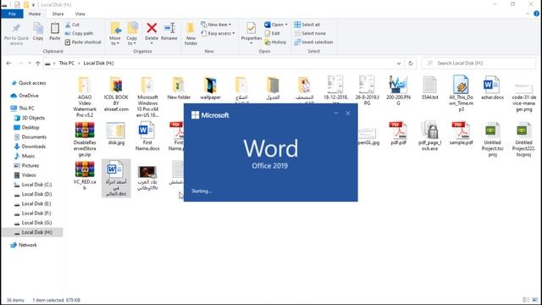Click This PC in the address bar
The width and height of the screenshot is (542, 305).
[66, 64]
